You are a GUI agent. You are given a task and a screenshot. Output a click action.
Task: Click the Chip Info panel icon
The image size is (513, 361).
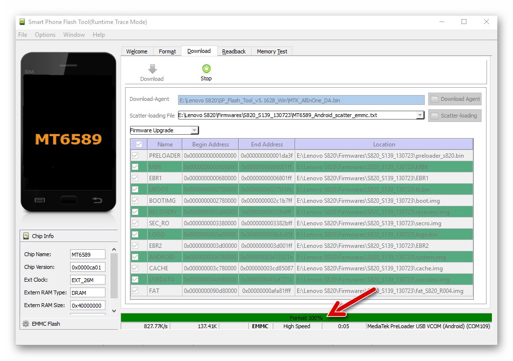tap(26, 236)
